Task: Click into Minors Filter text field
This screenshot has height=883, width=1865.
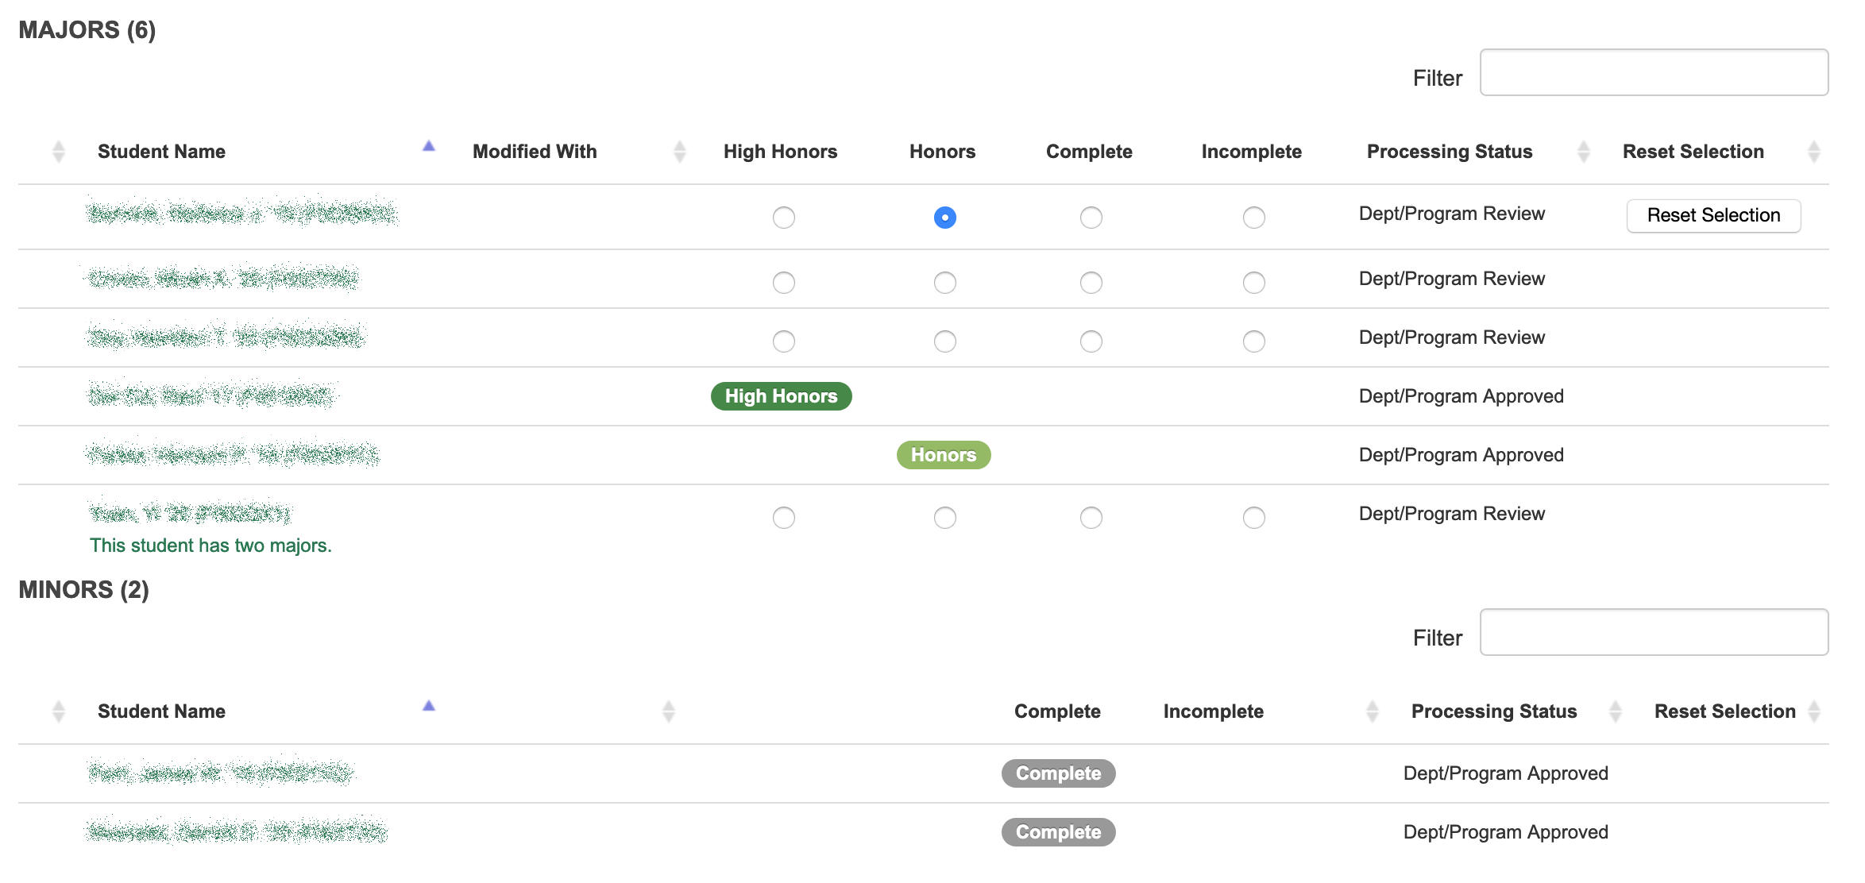Action: click(1654, 633)
